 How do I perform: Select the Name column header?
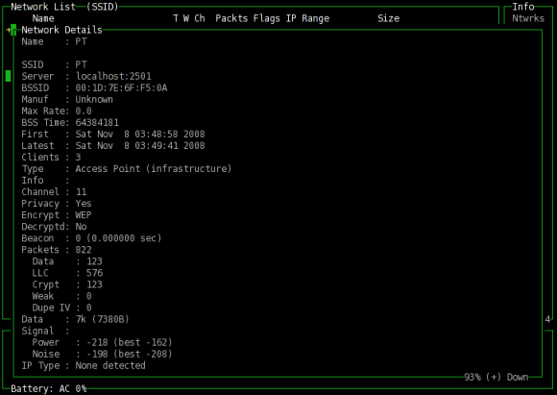click(43, 18)
